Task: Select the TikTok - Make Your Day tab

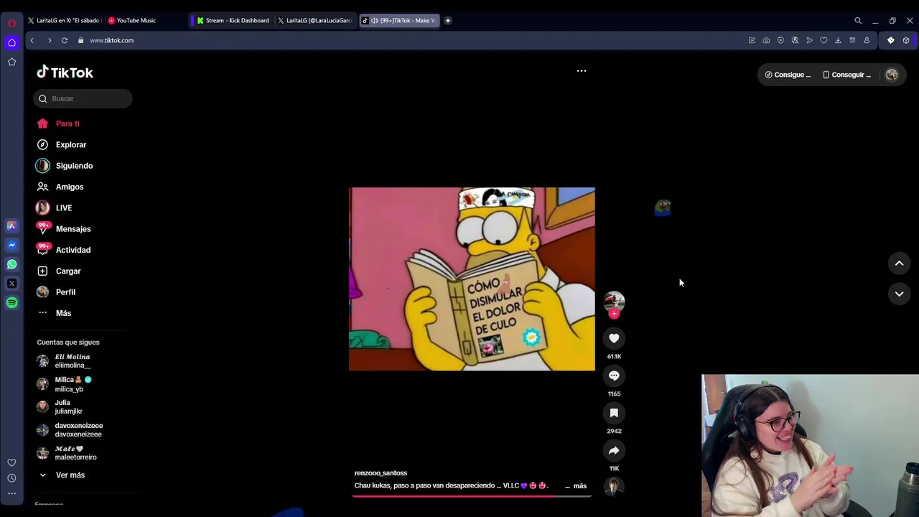Action: pyautogui.click(x=398, y=21)
